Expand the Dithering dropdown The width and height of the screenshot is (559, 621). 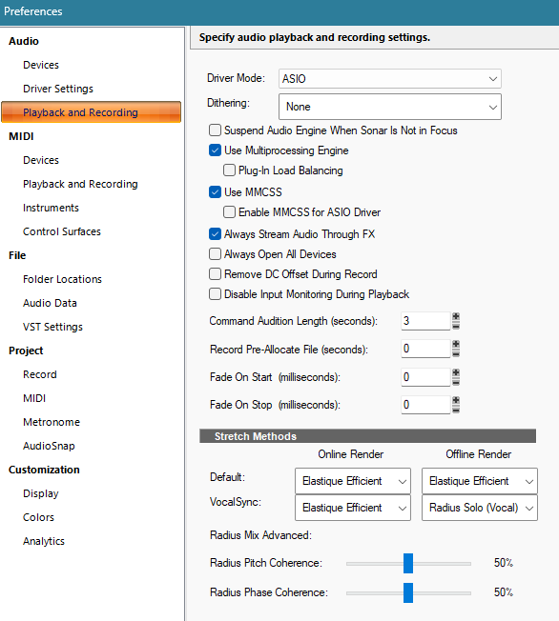390,107
